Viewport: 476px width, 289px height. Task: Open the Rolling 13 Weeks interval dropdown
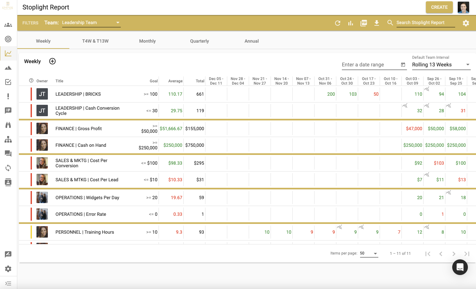click(x=441, y=64)
